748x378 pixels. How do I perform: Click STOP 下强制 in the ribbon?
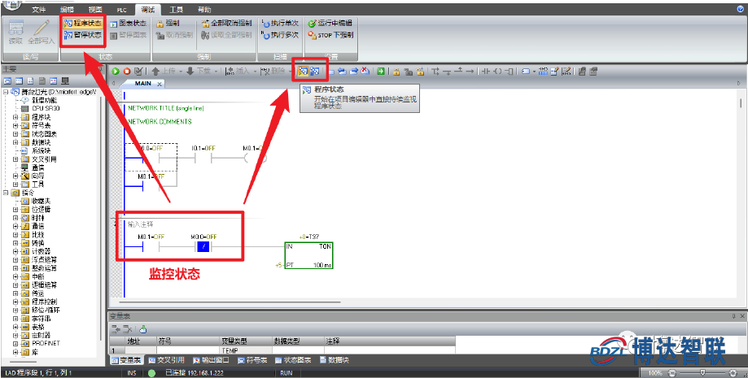[x=330, y=35]
